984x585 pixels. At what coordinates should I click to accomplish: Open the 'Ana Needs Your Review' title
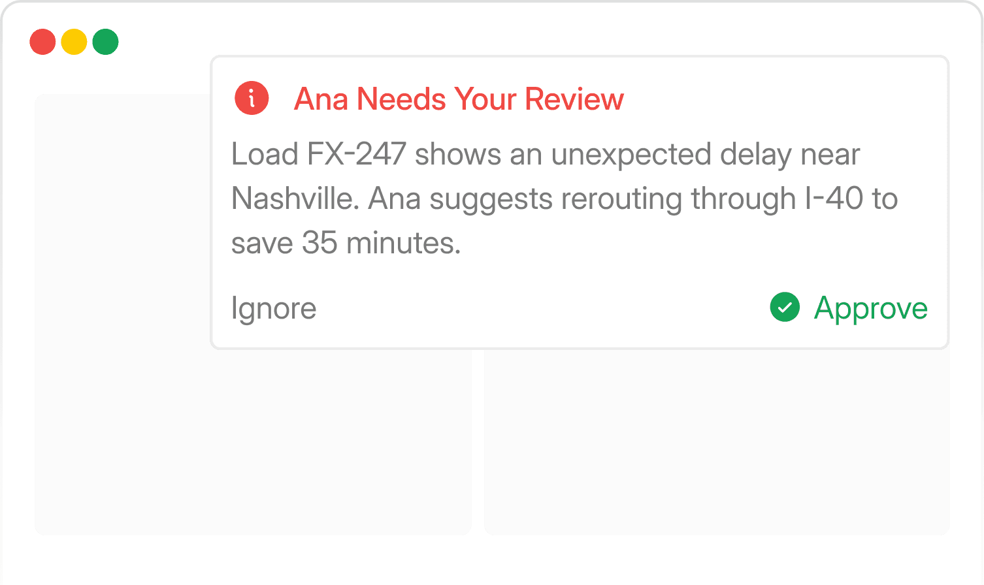point(459,99)
